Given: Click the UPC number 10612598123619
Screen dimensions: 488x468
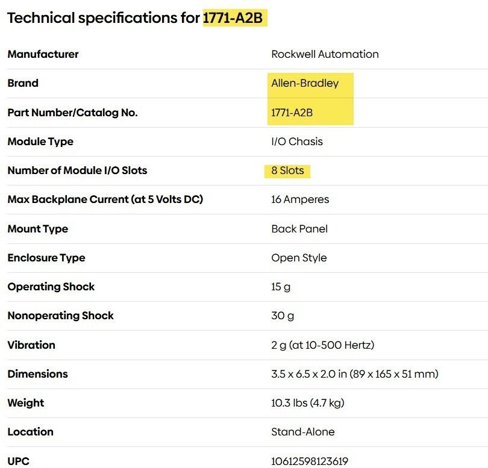Looking at the screenshot, I should 310,461.
